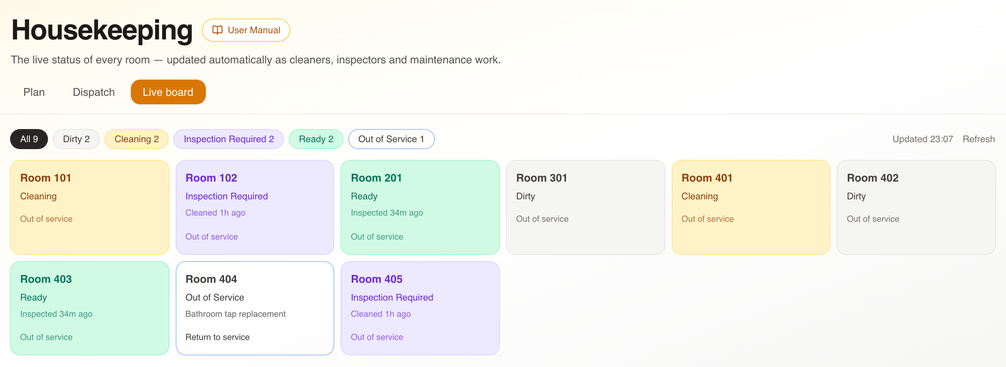
Task: Click the Housekeeping page heading
Action: pos(102,30)
